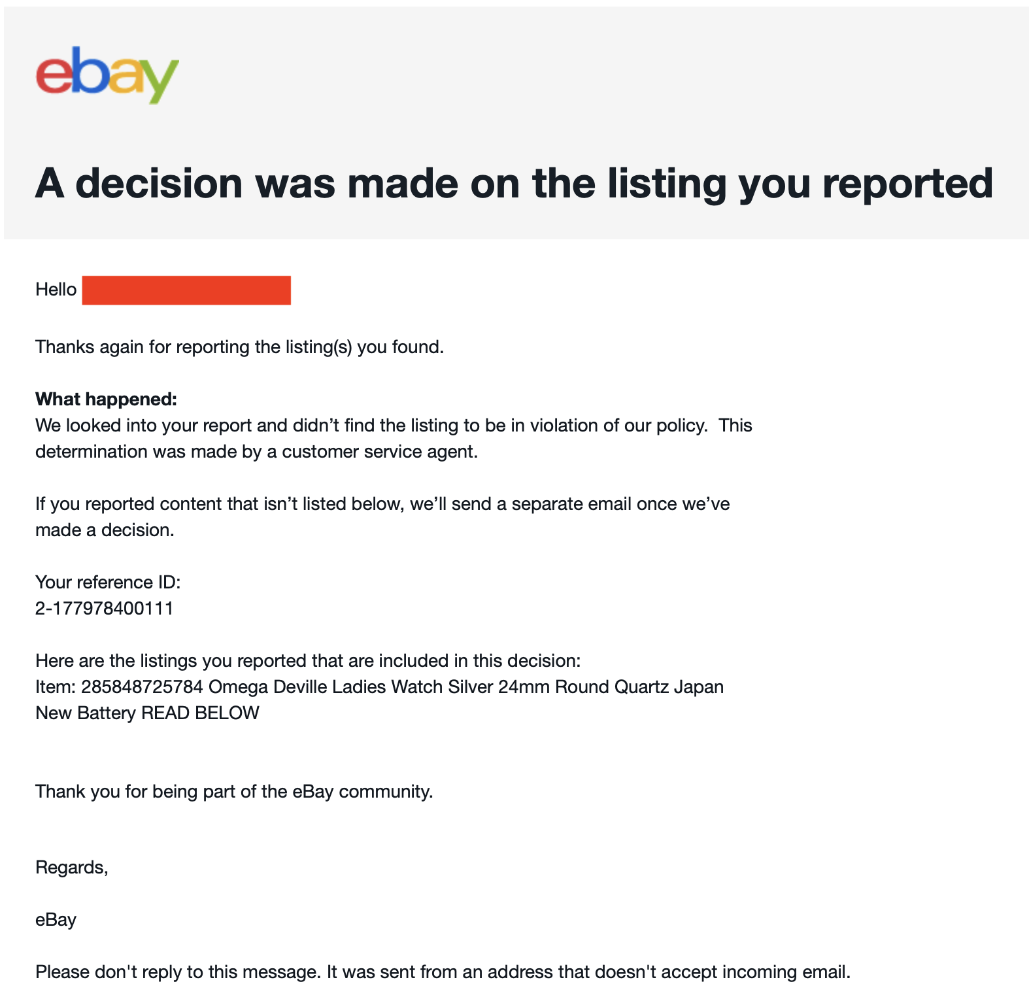The width and height of the screenshot is (1029, 999).
Task: Click reference ID 2-177978400111
Action: click(105, 609)
